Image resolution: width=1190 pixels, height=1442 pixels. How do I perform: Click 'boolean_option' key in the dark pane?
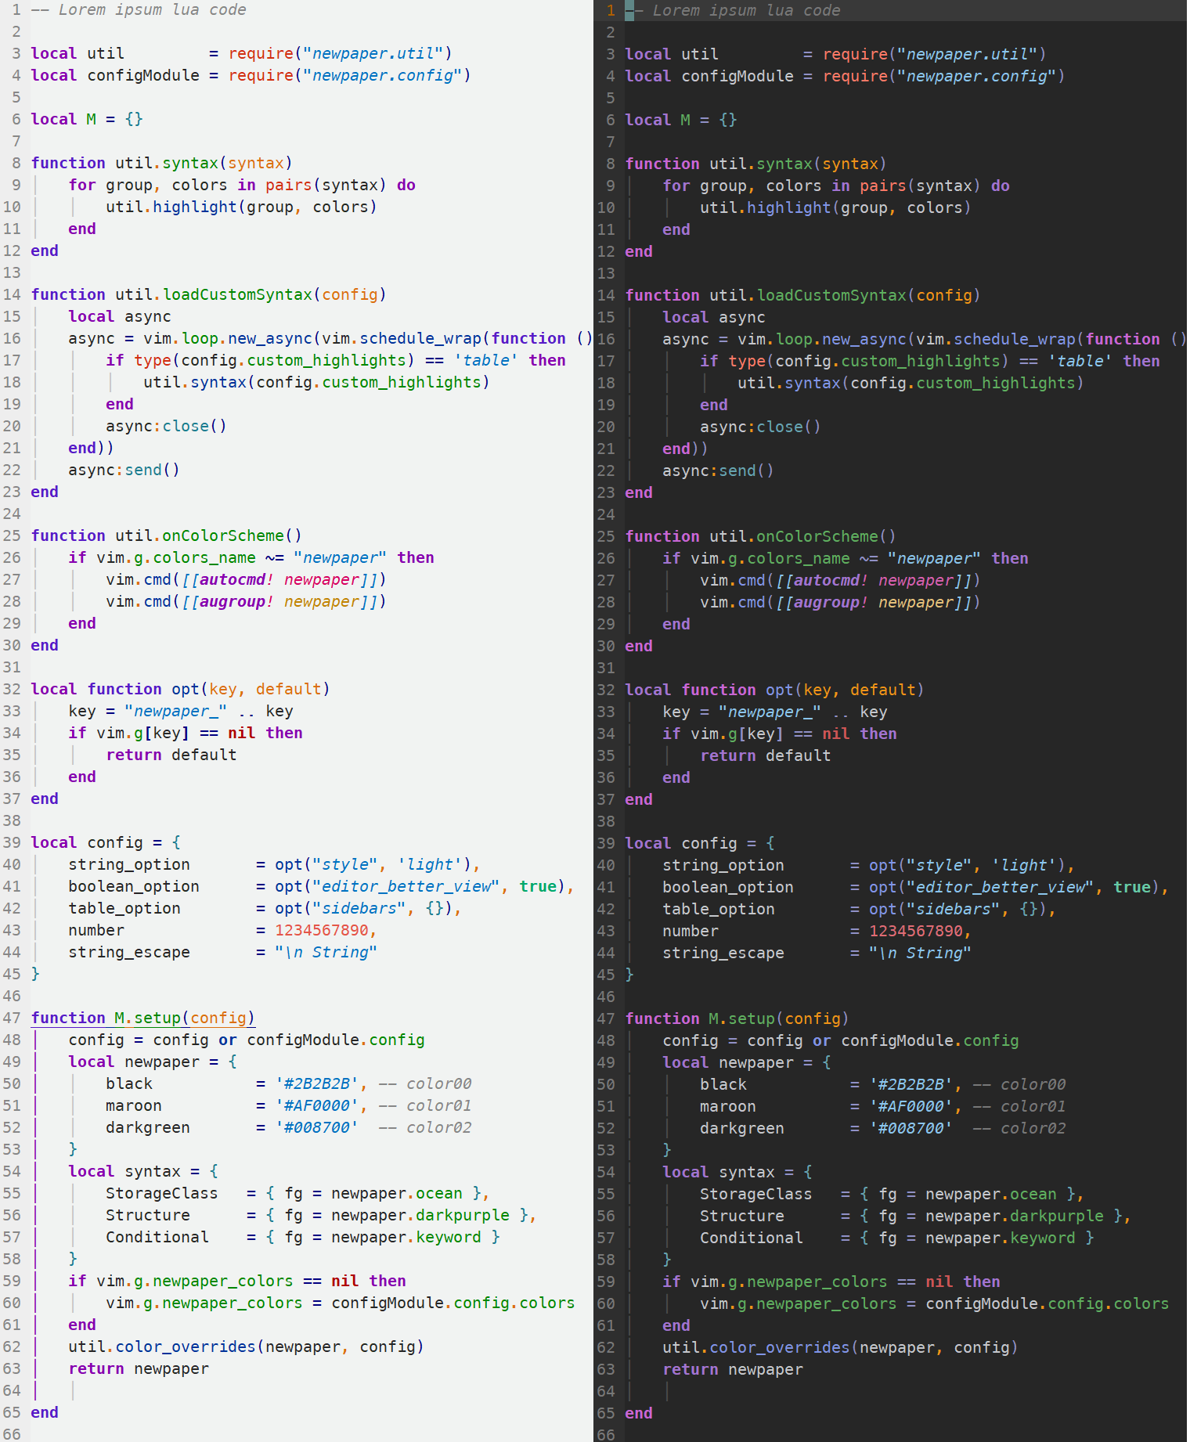point(728,887)
